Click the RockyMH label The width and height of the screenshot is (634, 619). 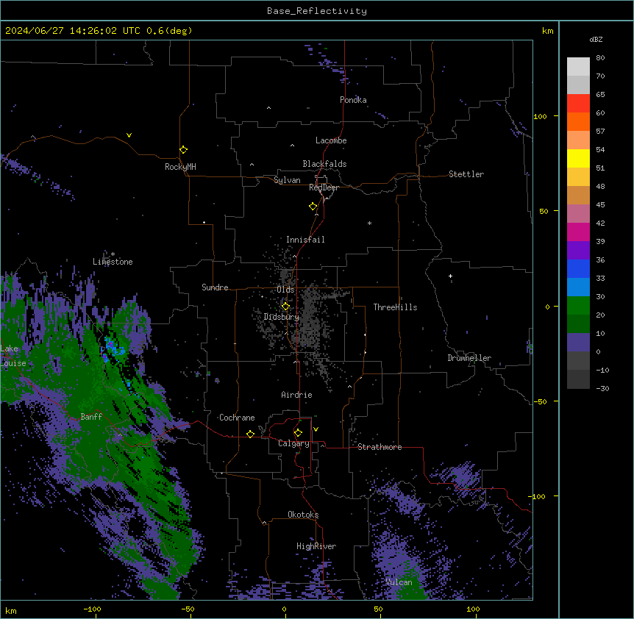(x=180, y=167)
